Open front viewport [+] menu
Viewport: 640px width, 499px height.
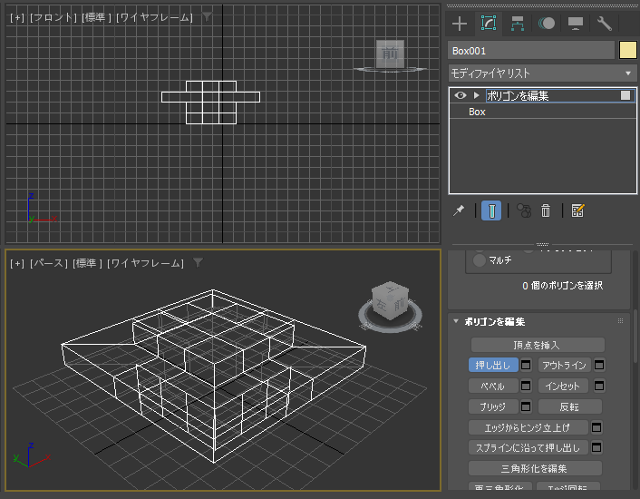(17, 17)
